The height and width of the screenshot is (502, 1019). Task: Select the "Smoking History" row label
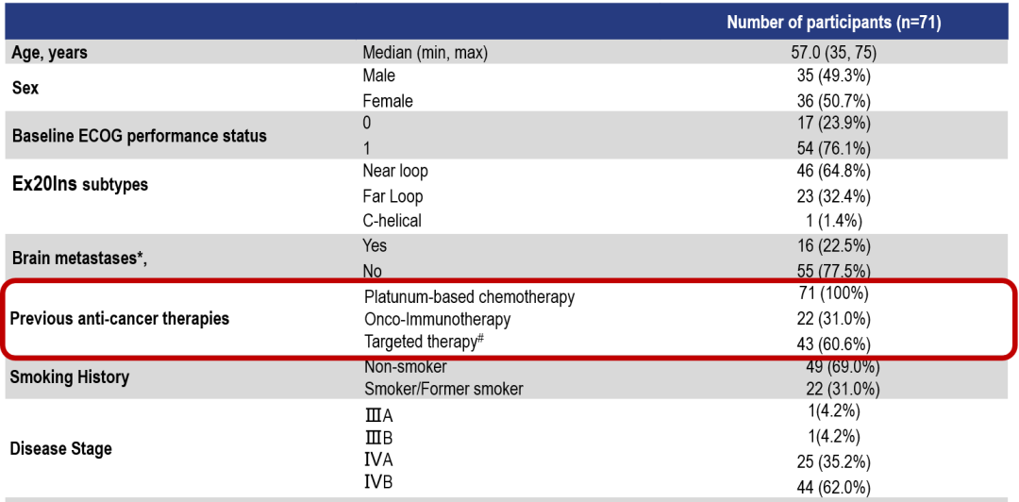(69, 377)
